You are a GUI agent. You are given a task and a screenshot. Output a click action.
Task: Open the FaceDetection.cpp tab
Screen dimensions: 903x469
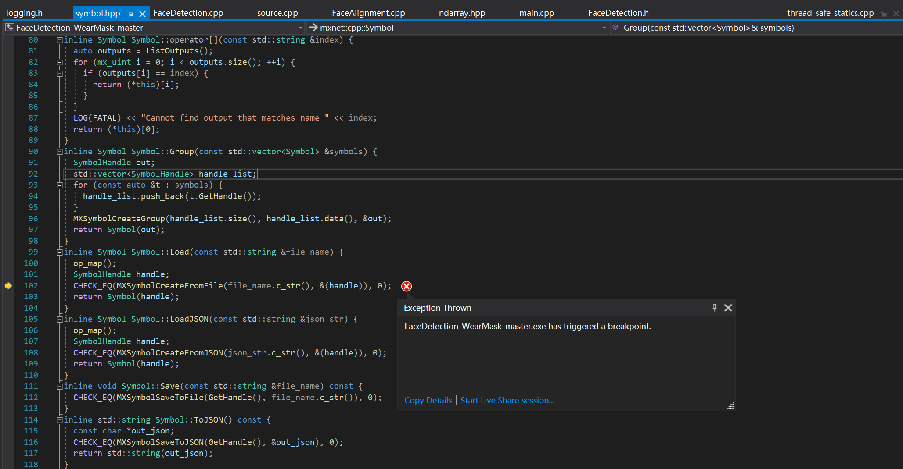[188, 13]
